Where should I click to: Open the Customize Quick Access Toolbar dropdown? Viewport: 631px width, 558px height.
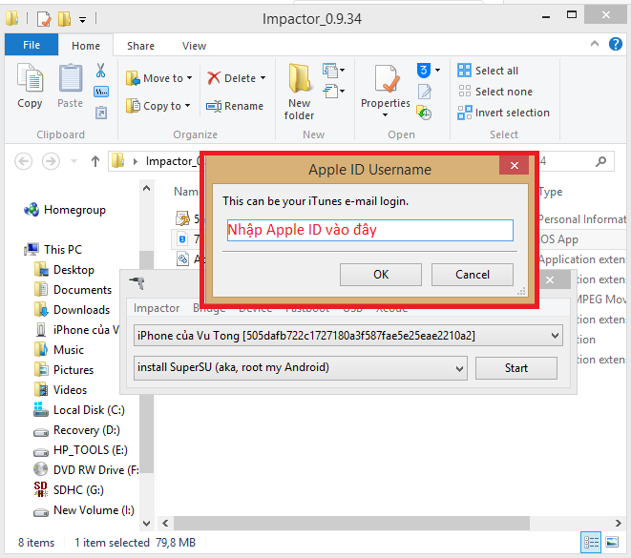[x=82, y=19]
